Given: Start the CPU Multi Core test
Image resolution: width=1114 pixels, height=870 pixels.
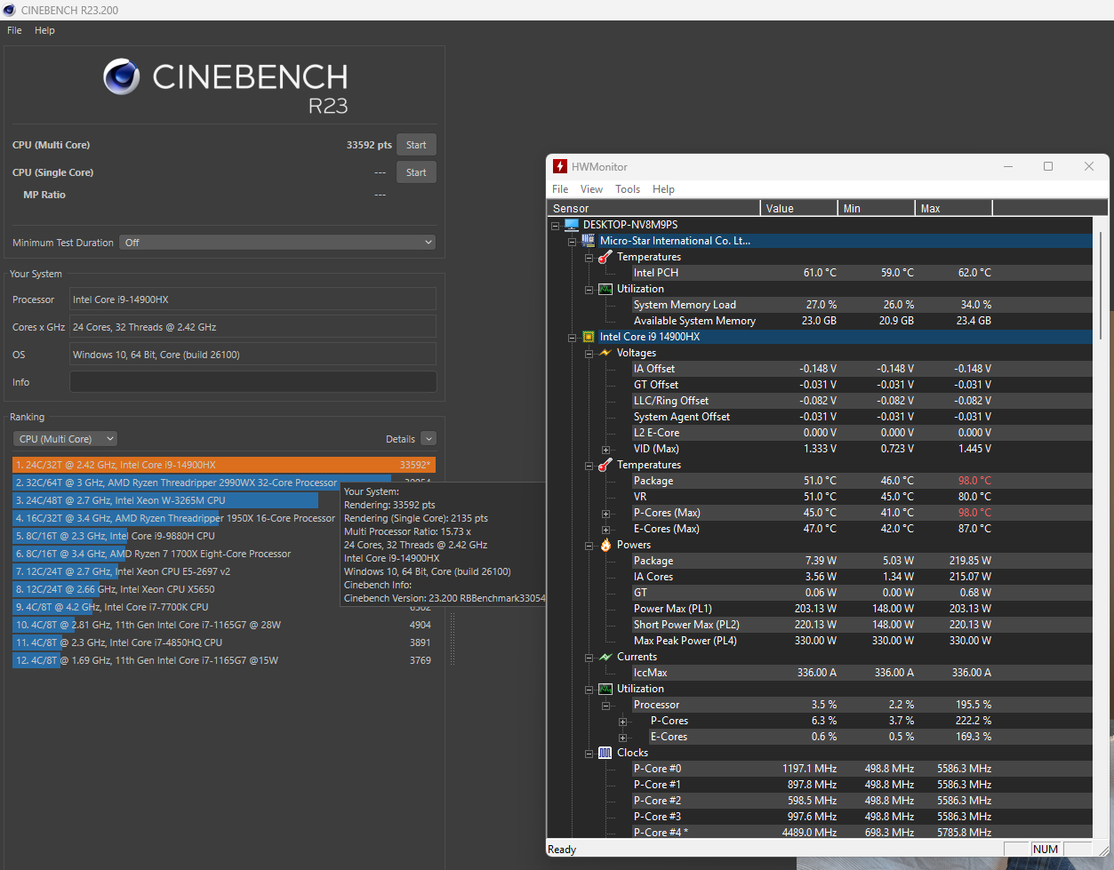Looking at the screenshot, I should click(416, 145).
